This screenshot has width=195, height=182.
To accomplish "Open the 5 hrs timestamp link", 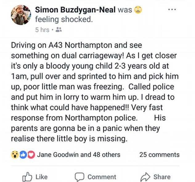I will tap(42, 30).
